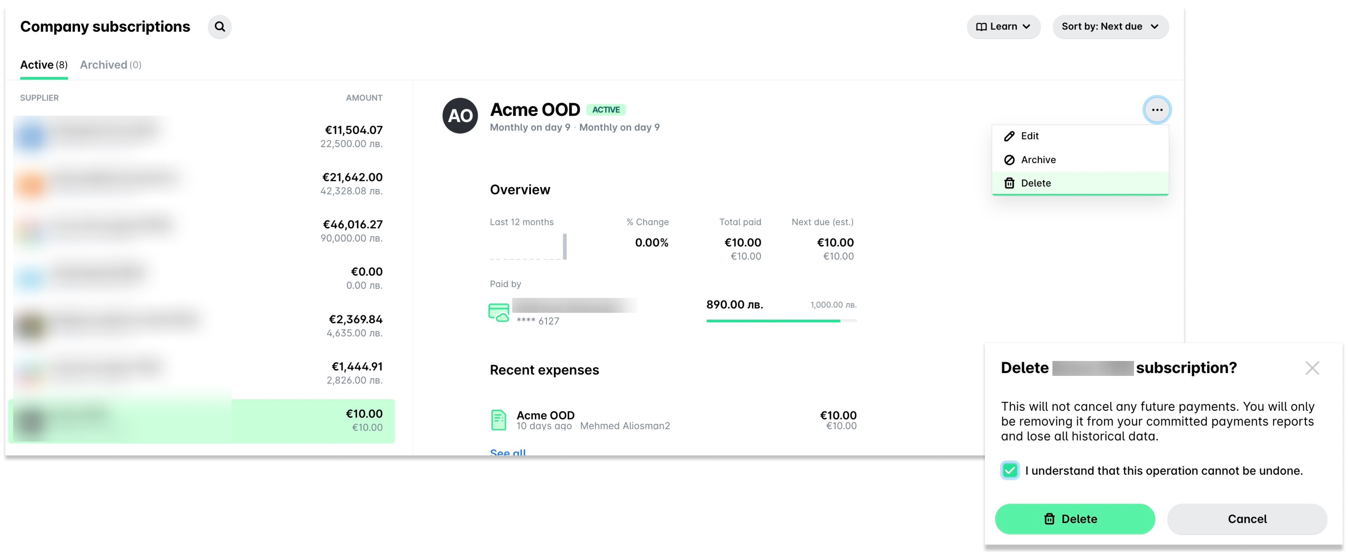The width and height of the screenshot is (1348, 552).
Task: Click the trash icon next to Delete
Action: (x=1009, y=183)
